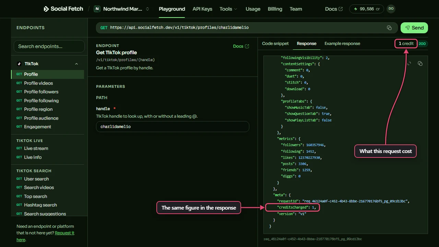The width and height of the screenshot is (439, 247).
Task: Open the API Keys page
Action: tap(202, 9)
